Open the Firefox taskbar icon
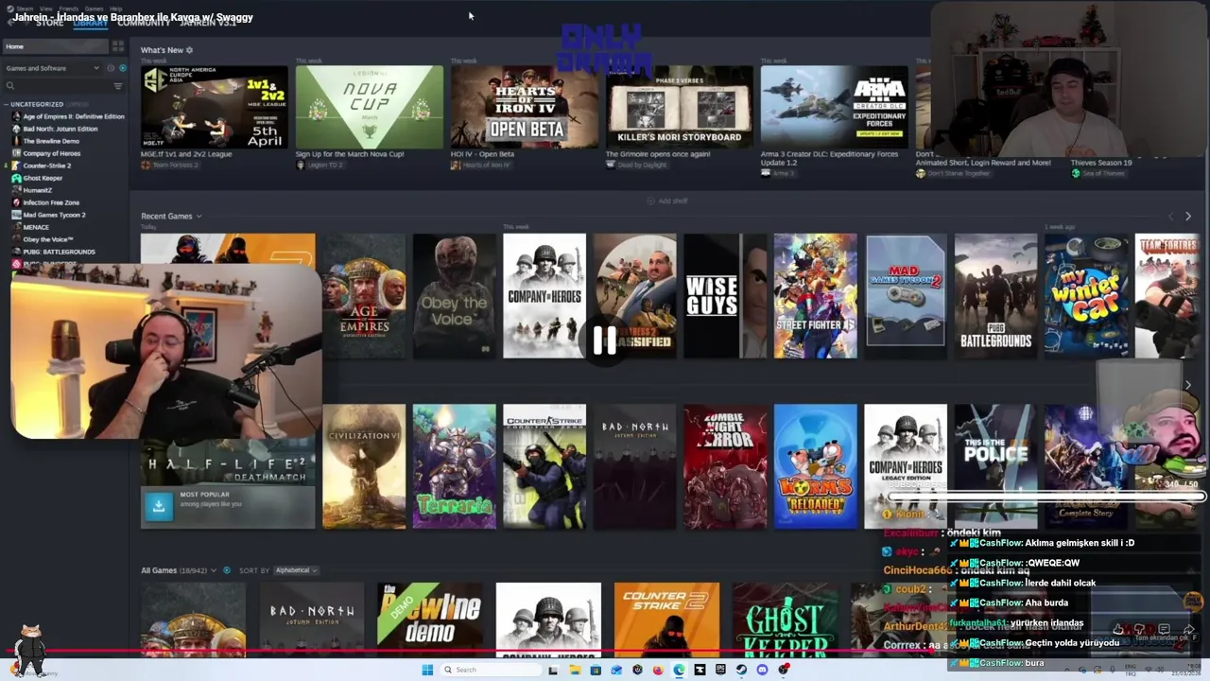 [x=658, y=670]
